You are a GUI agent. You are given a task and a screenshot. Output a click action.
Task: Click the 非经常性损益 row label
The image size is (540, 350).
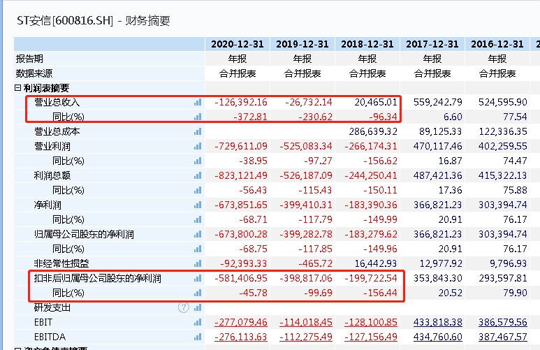(x=61, y=263)
